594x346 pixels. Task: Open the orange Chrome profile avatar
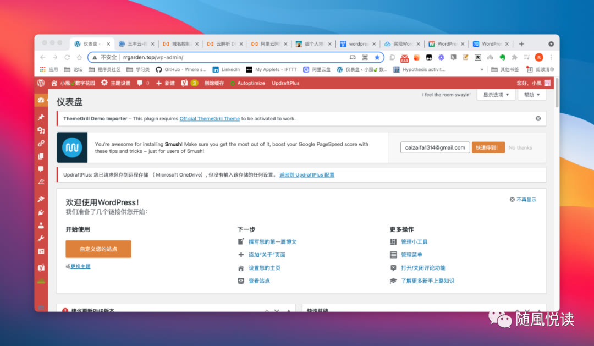[x=538, y=57]
